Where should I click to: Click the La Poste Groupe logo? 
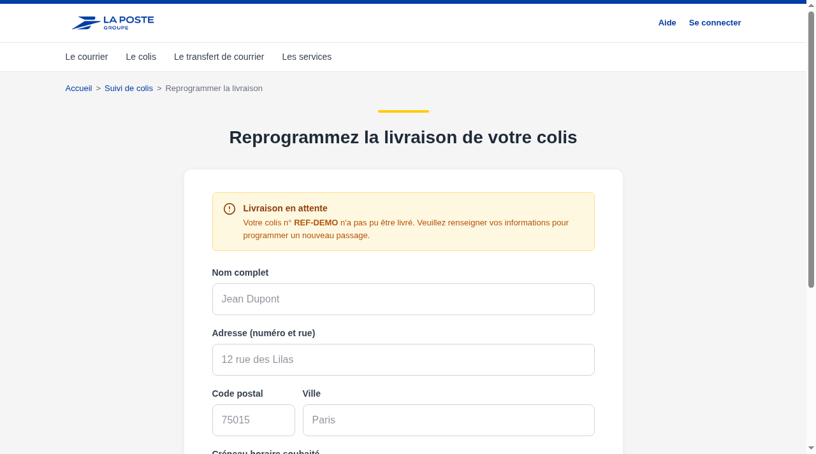point(113,23)
